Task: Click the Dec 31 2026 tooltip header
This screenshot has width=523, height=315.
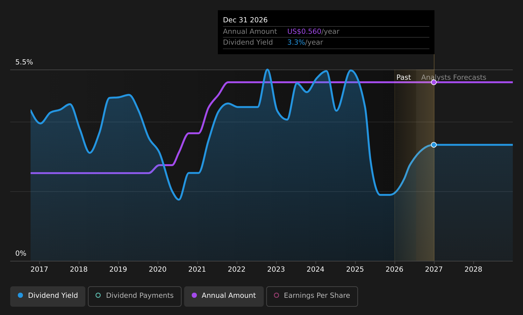Action: coord(245,20)
